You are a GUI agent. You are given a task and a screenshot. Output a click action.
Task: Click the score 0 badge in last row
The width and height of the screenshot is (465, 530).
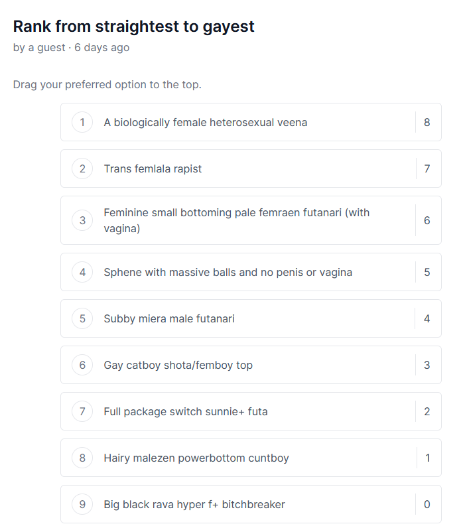pos(427,504)
